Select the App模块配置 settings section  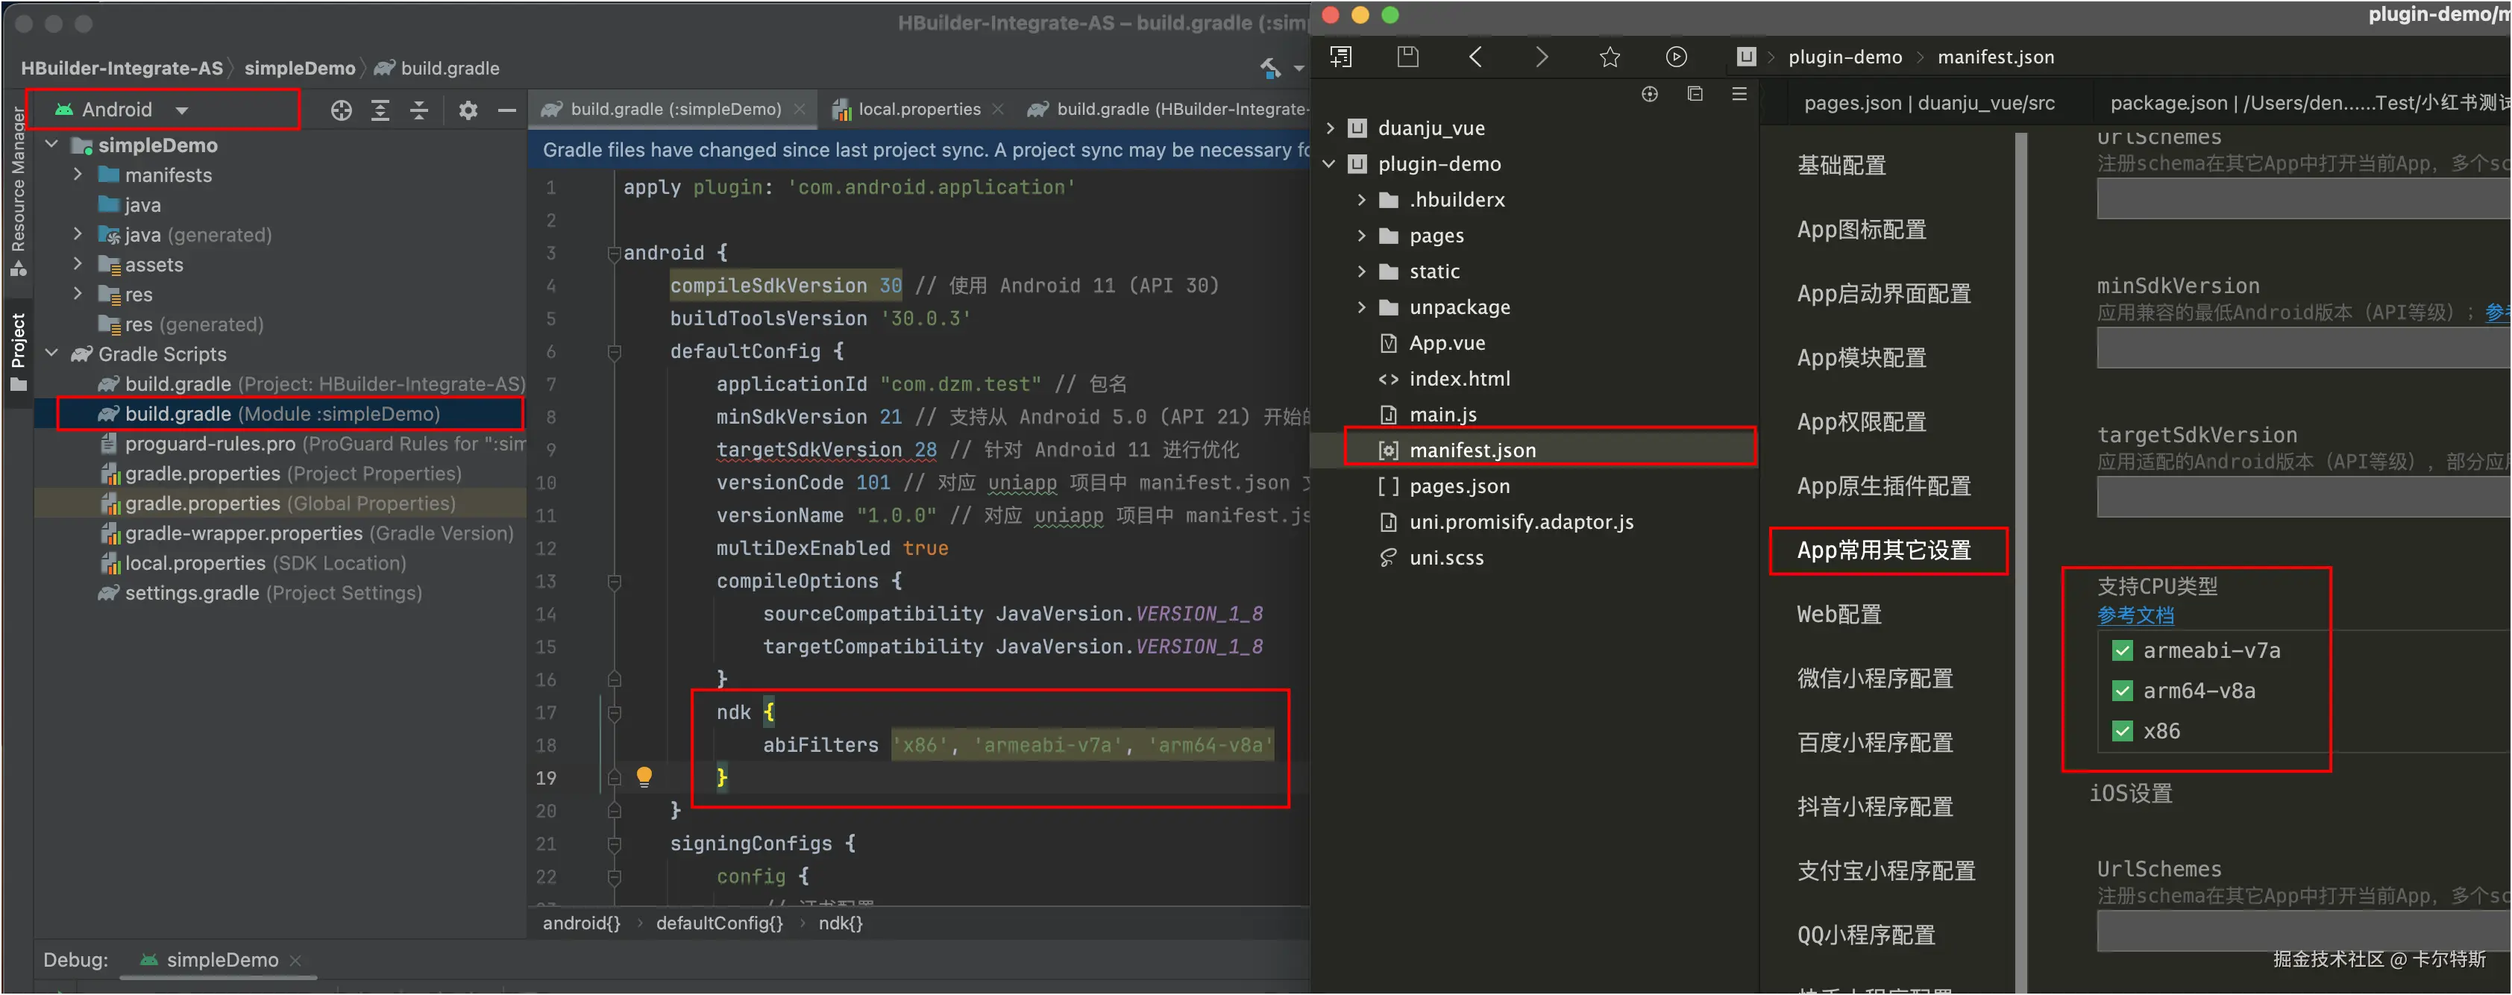(x=1861, y=358)
